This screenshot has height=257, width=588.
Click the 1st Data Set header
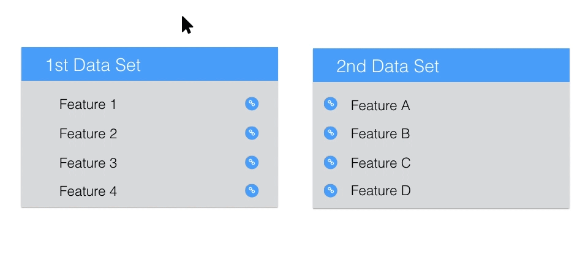(93, 65)
